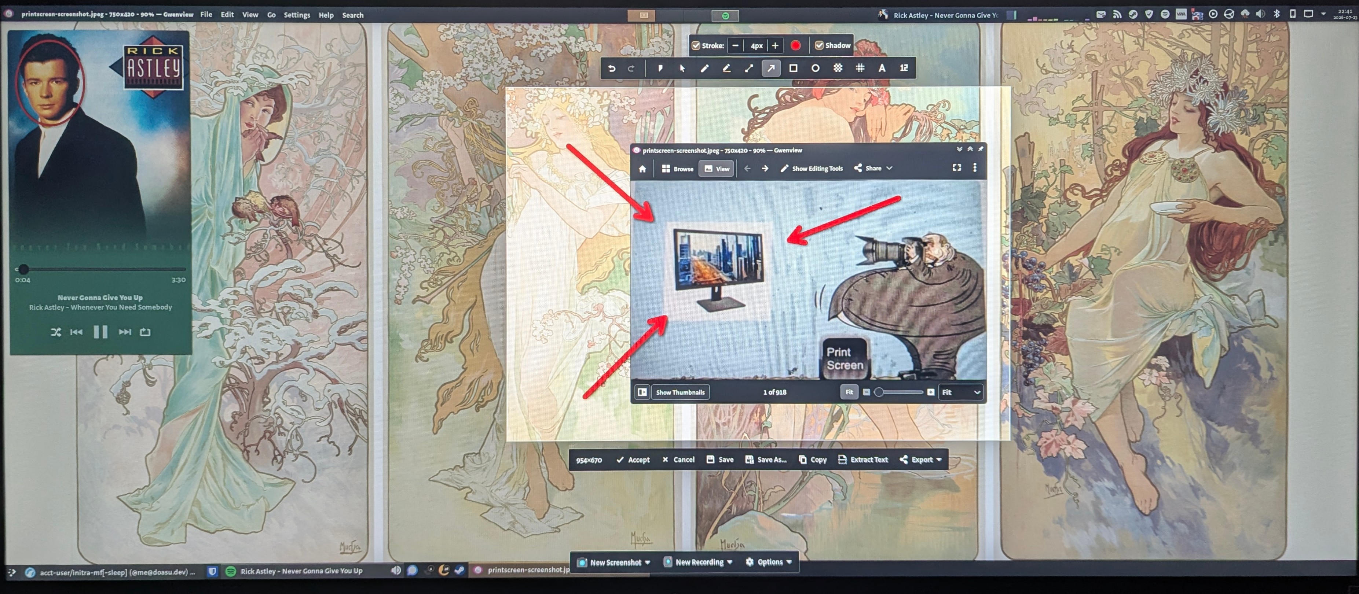The width and height of the screenshot is (1359, 594).
Task: Copy the screenshot to clipboard
Action: point(813,460)
